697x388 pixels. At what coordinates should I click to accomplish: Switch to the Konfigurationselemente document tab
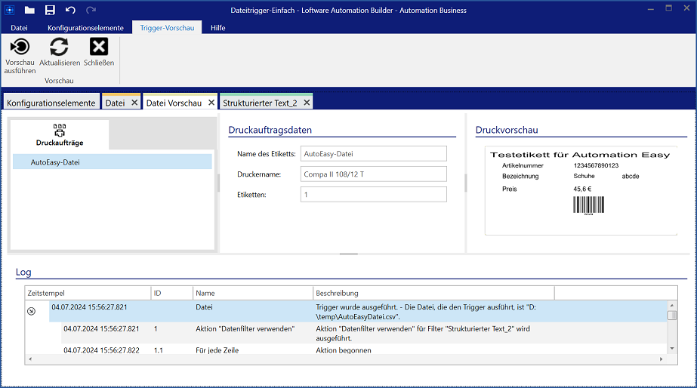(x=51, y=103)
